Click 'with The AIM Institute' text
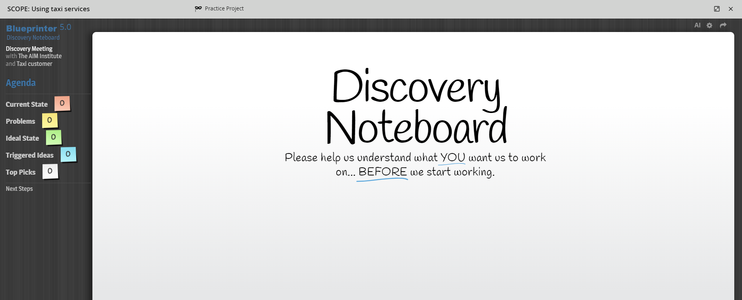The image size is (742, 300). pyautogui.click(x=34, y=56)
